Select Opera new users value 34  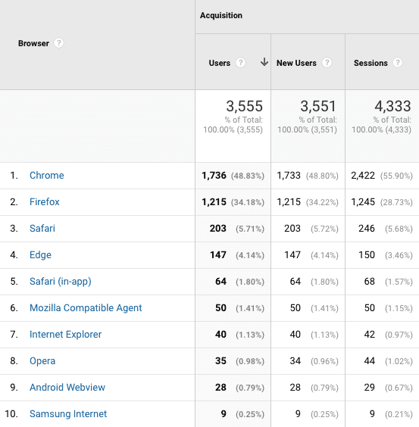click(295, 361)
